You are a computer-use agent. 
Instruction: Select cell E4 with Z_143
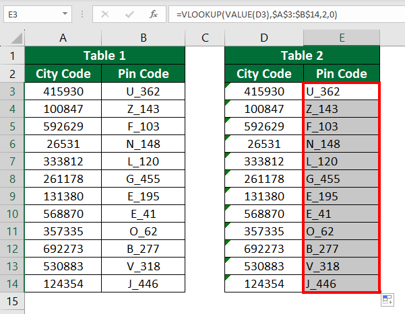pos(342,109)
